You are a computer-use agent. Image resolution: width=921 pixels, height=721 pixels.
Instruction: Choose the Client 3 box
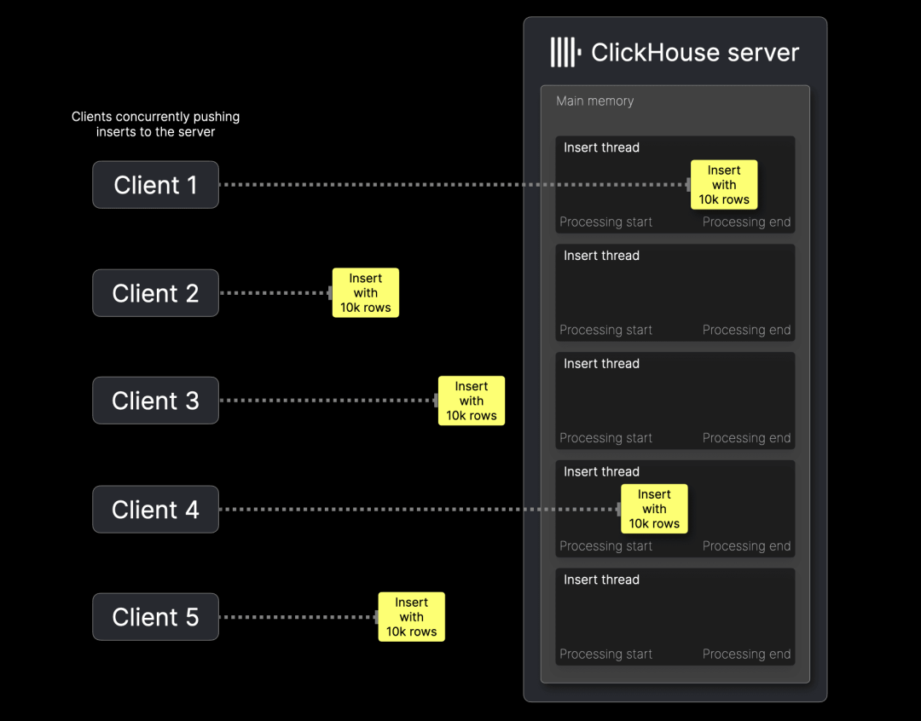(x=156, y=401)
